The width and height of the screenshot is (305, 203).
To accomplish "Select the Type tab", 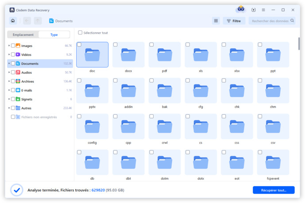I will click(54, 34).
